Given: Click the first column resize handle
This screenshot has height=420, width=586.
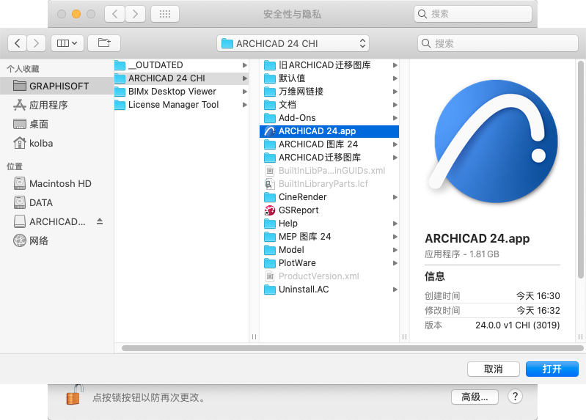Looking at the screenshot, I should pyautogui.click(x=254, y=336).
